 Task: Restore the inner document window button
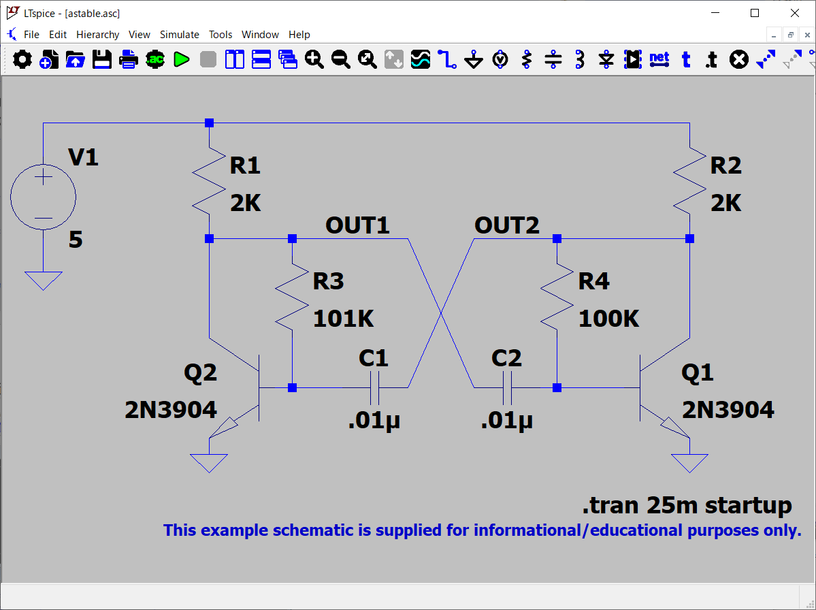tap(791, 35)
